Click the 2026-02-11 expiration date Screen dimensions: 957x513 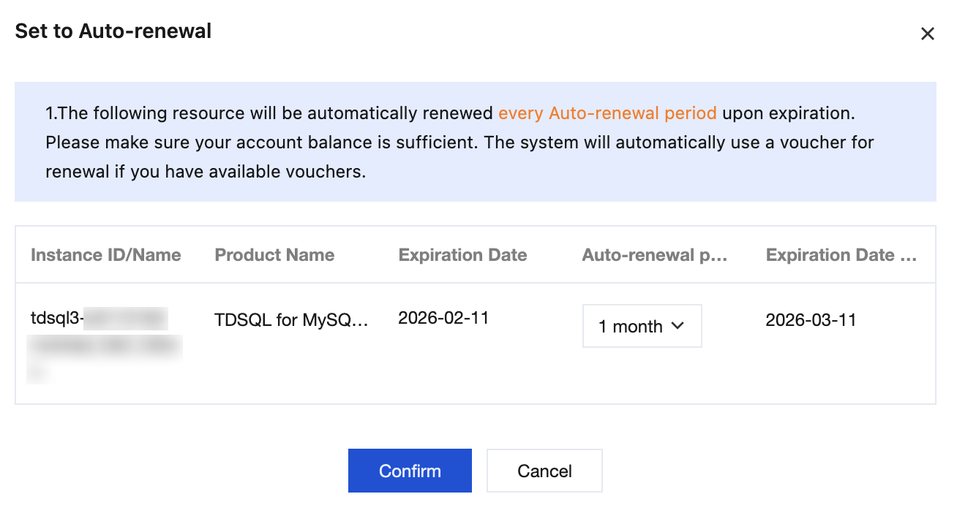coord(443,318)
